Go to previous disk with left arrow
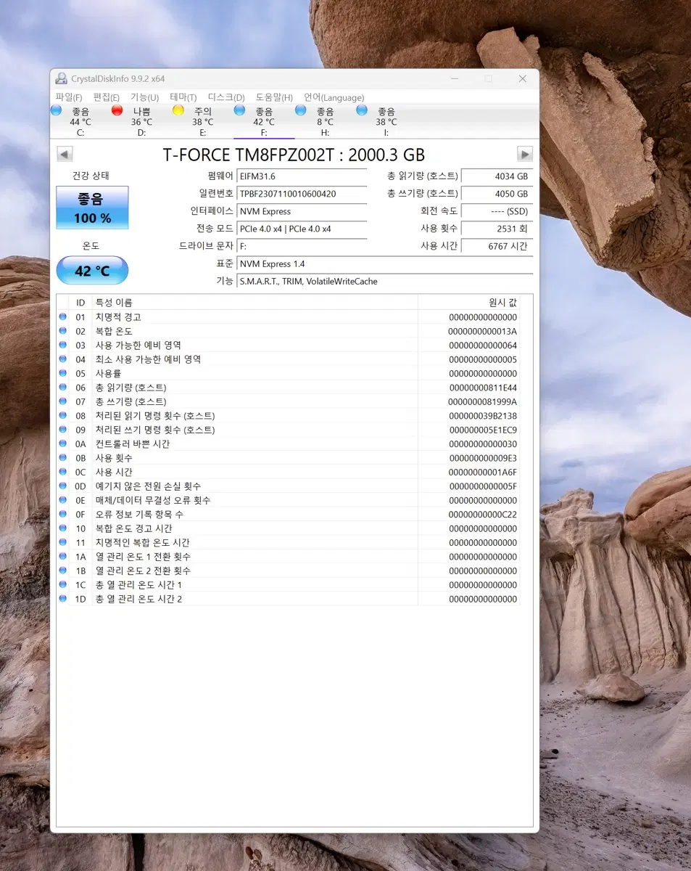The width and height of the screenshot is (691, 871). pyautogui.click(x=65, y=154)
